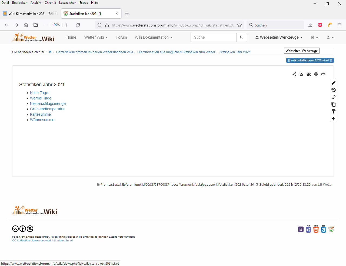346x266 pixels.
Task: Reset zoom via the 100% label
Action: tap(56, 25)
